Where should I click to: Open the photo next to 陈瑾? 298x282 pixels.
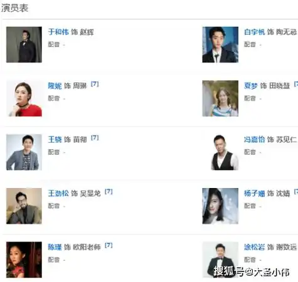24,259
